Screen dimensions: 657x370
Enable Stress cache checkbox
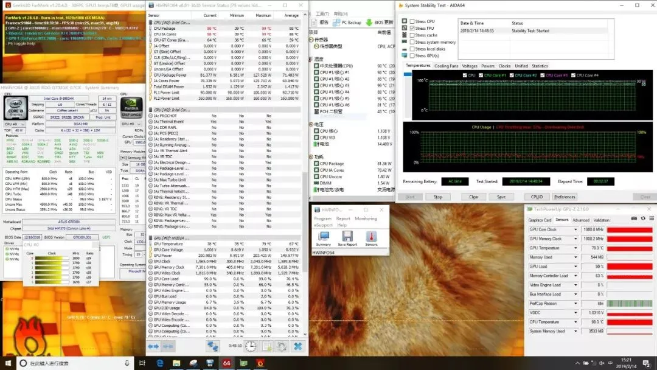tap(412, 35)
